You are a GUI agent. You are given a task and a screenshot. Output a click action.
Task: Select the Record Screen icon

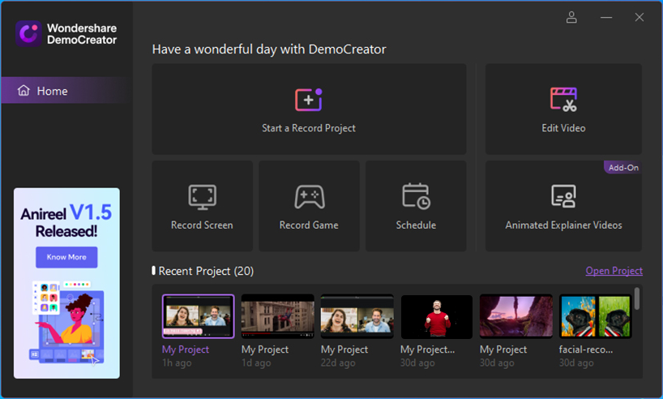pyautogui.click(x=202, y=197)
